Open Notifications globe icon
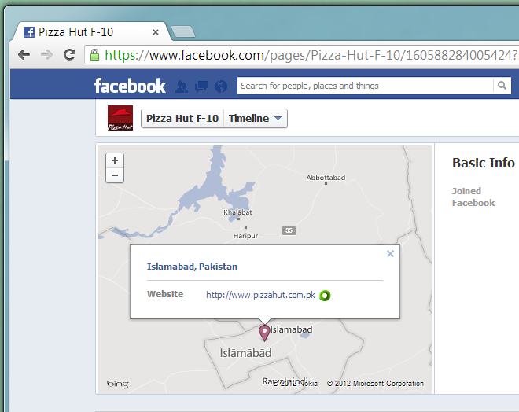The width and height of the screenshot is (519, 412). click(221, 86)
